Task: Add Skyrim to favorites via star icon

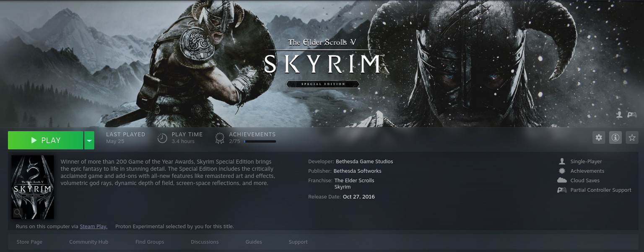Action: [x=631, y=138]
